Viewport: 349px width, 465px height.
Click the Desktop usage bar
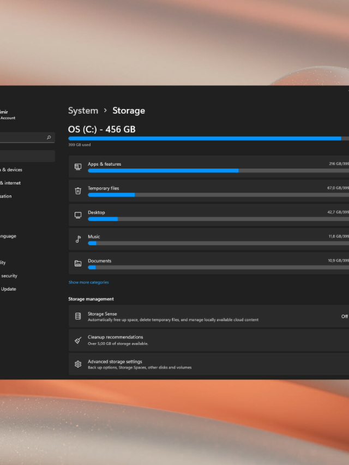click(219, 219)
